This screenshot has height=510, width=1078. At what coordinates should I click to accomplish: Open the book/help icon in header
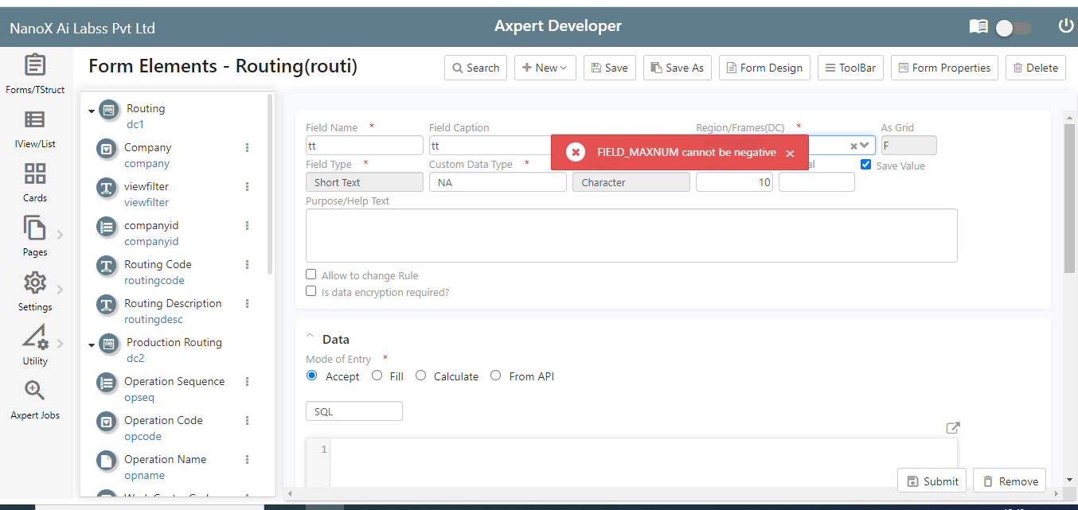tap(978, 27)
